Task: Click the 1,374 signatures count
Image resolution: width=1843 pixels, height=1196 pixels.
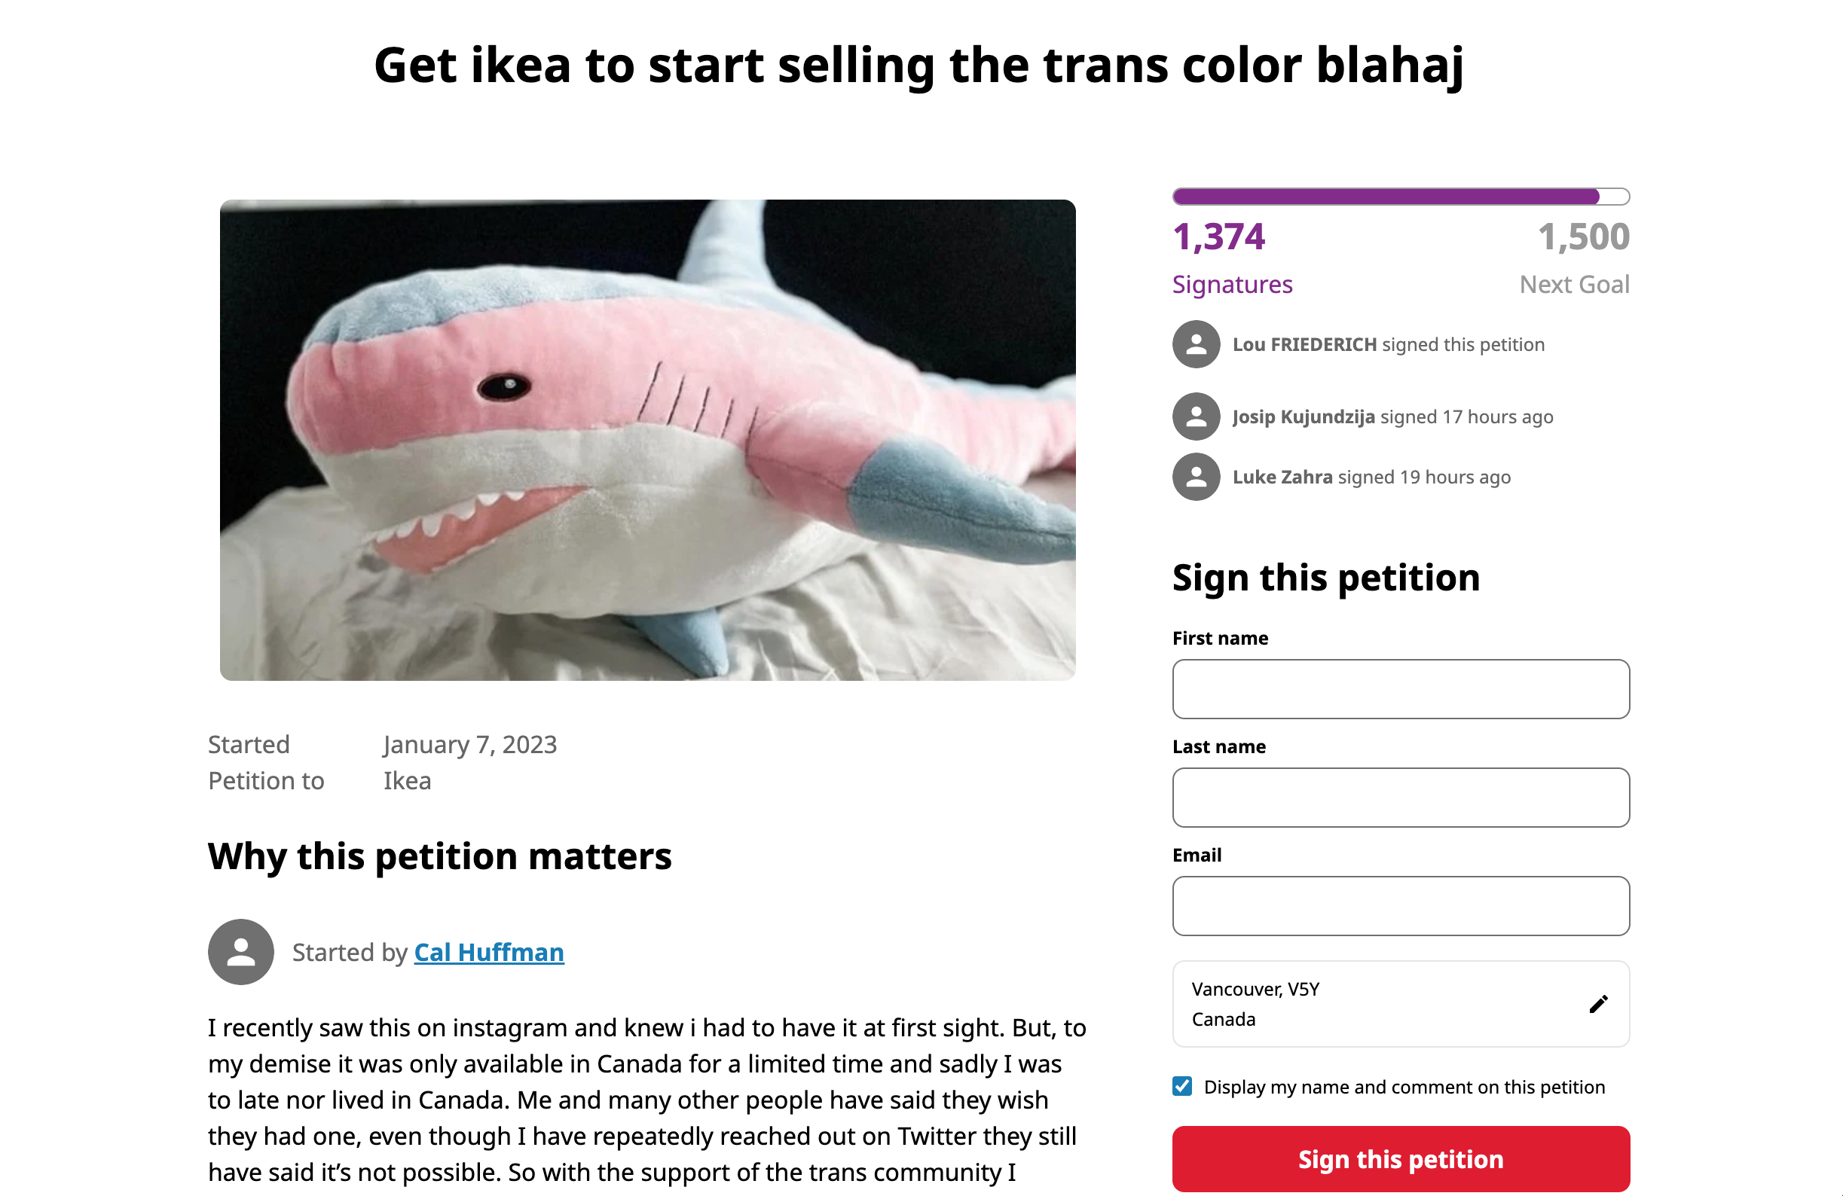Action: [x=1218, y=237]
